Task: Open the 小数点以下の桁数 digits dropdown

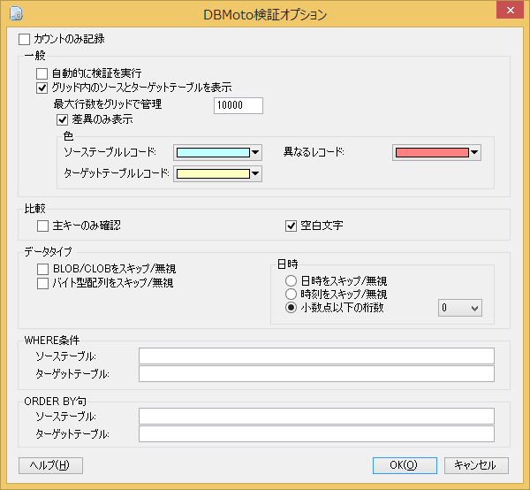Action: (460, 308)
